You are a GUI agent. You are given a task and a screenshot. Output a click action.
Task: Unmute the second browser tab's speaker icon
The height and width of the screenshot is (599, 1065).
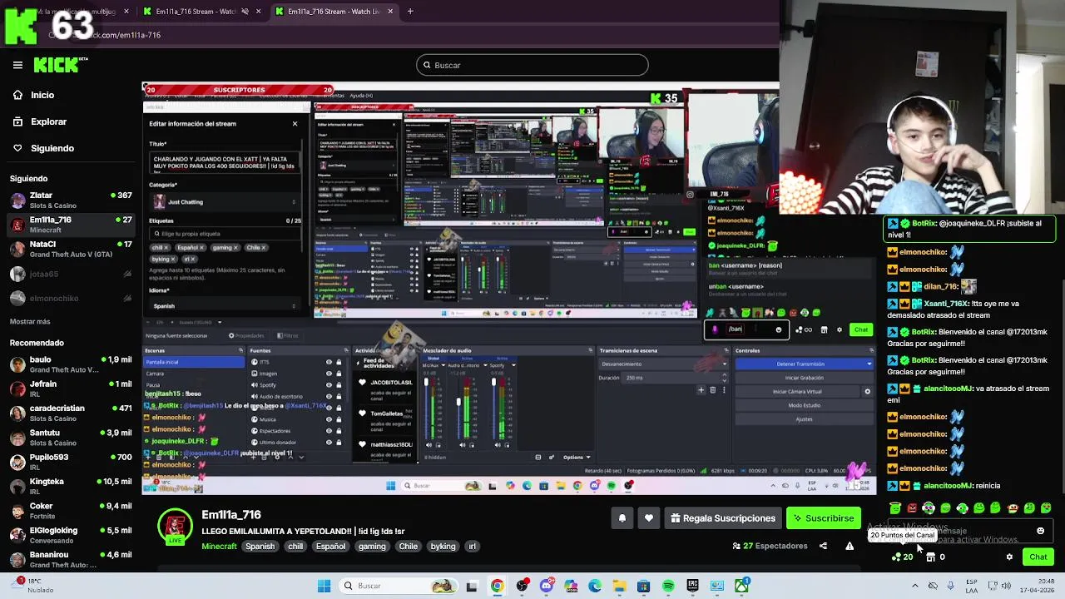point(245,12)
